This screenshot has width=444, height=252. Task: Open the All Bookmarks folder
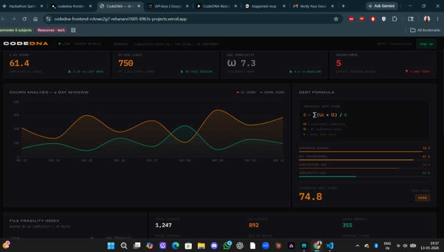pyautogui.click(x=425, y=30)
